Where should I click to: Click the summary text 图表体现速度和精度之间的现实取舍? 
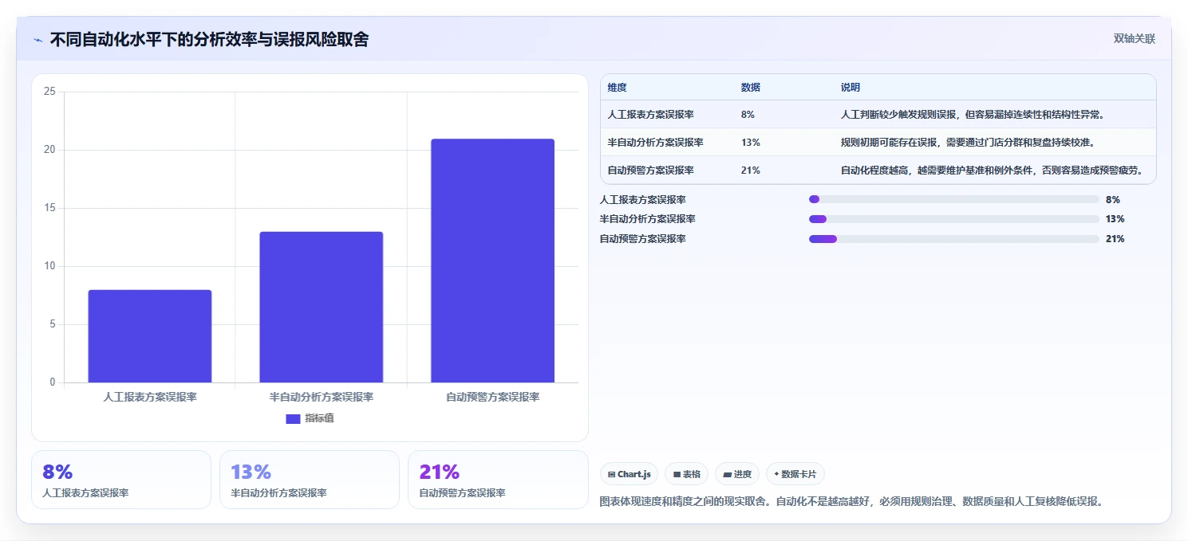[x=851, y=501]
